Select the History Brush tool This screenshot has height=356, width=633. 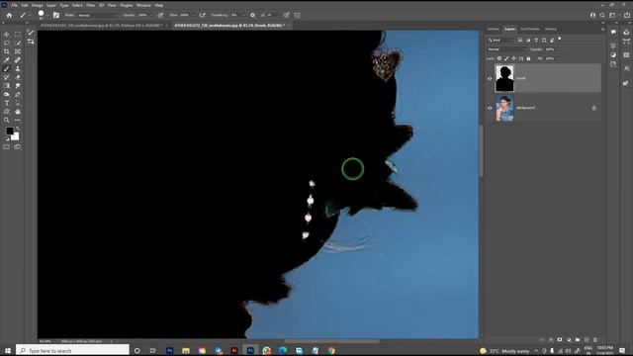click(x=7, y=77)
